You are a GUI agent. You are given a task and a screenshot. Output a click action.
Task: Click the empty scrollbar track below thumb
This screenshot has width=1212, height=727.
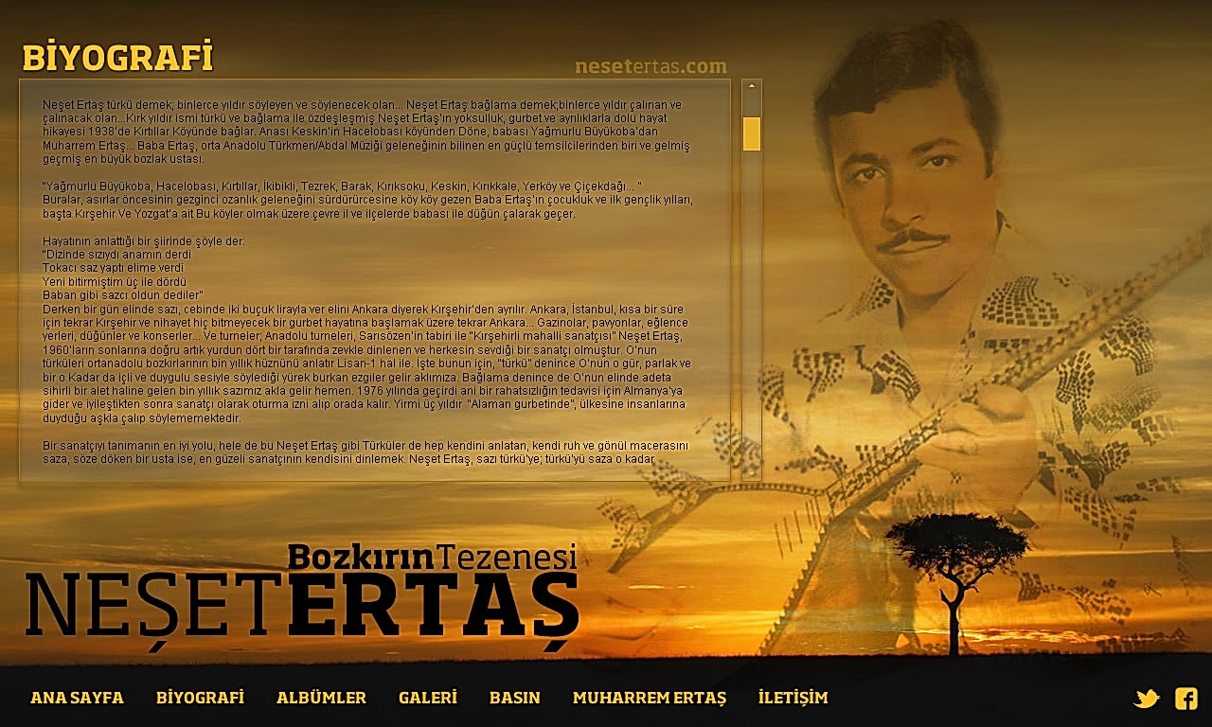point(752,312)
